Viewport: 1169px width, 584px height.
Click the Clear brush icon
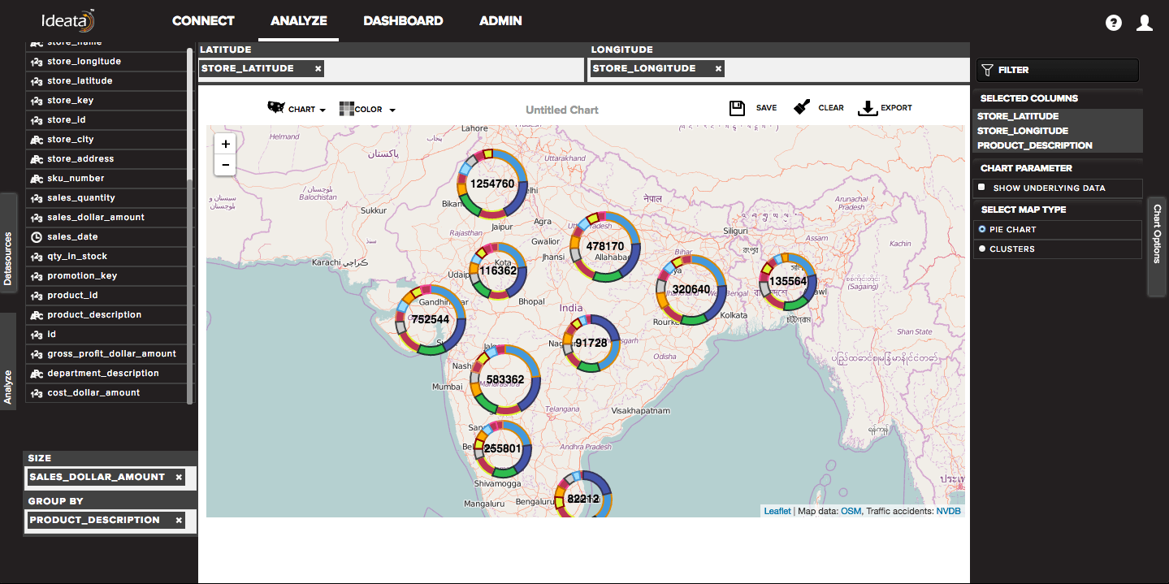pyautogui.click(x=802, y=107)
